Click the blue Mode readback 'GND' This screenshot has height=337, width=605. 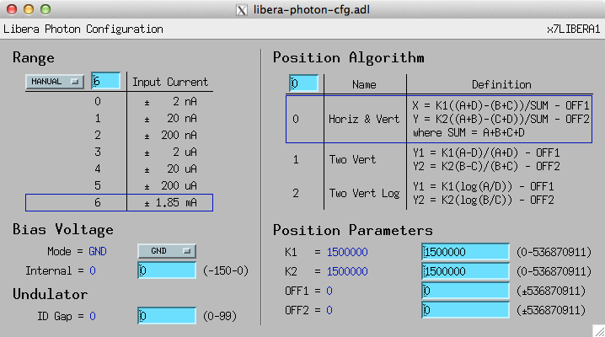pos(98,251)
